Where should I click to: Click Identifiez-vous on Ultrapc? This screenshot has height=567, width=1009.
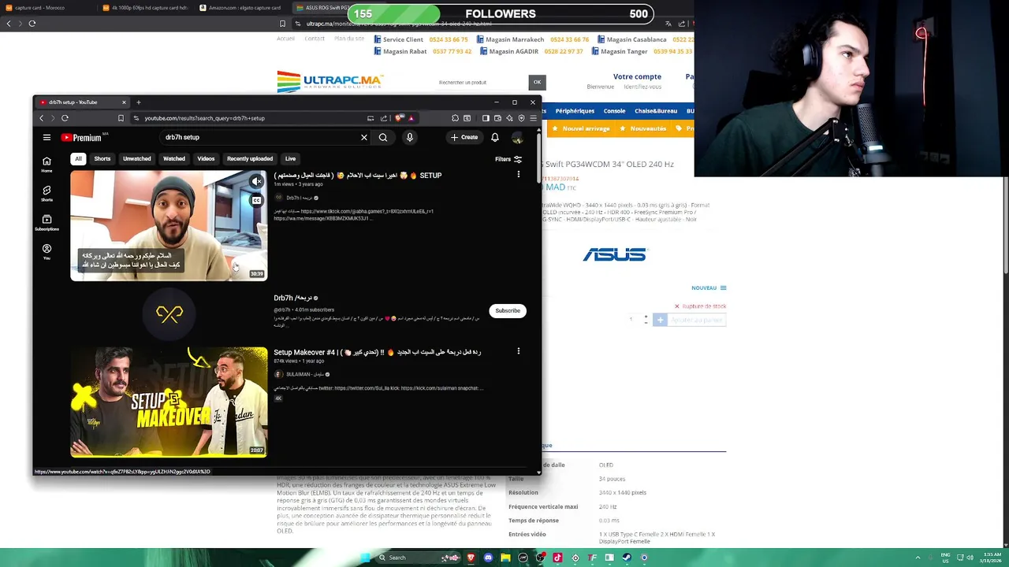click(x=642, y=87)
